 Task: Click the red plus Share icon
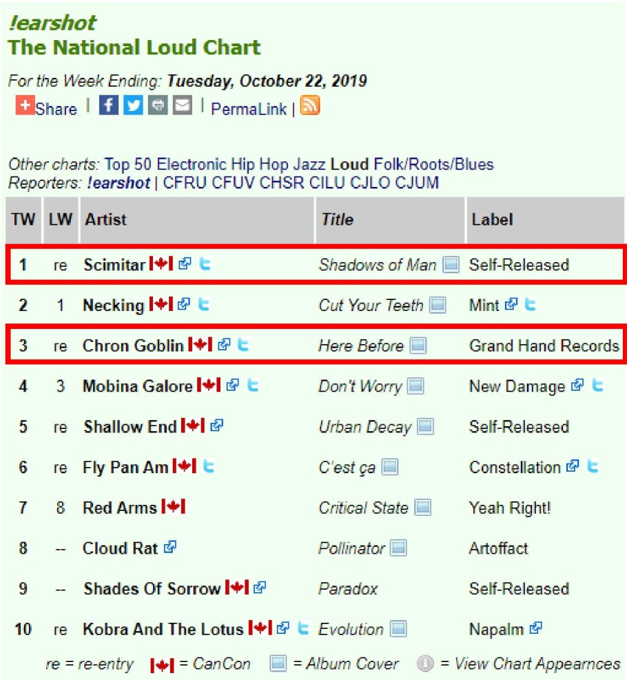pos(25,106)
